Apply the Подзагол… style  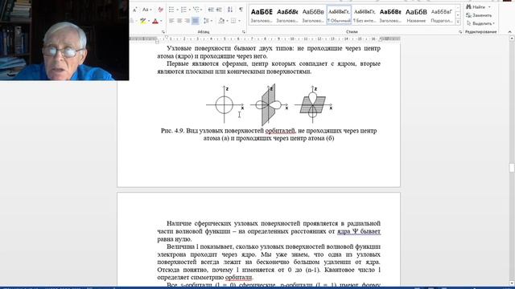click(x=442, y=14)
